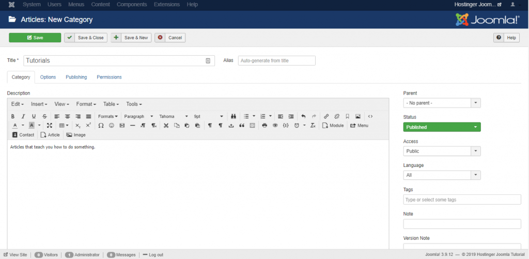Image resolution: width=529 pixels, height=259 pixels.
Task: Click the print icon in editor toolbar
Action: [264, 126]
